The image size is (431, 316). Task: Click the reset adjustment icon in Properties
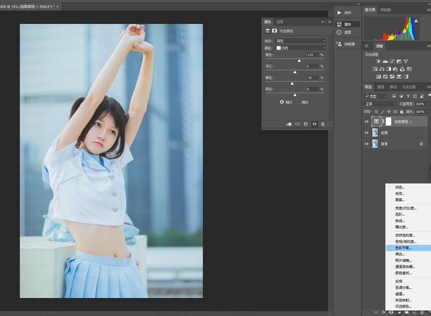tap(306, 124)
